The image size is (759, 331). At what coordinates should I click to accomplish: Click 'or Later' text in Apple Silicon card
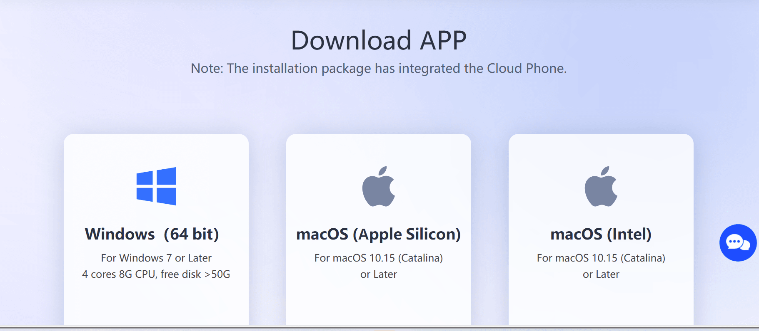click(x=379, y=274)
